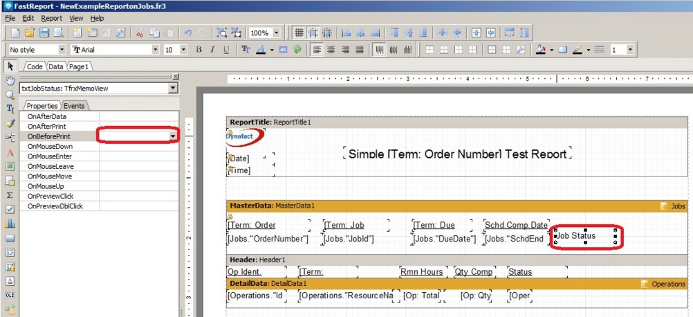Switch to the Code tab
Image resolution: width=693 pixels, height=317 pixels.
pyautogui.click(x=35, y=66)
